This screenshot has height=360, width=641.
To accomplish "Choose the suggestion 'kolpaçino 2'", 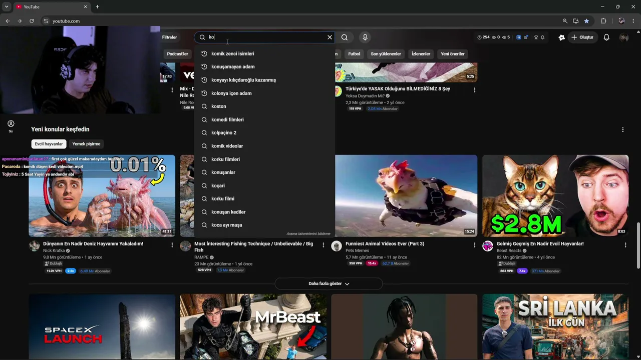I will 264,132.
